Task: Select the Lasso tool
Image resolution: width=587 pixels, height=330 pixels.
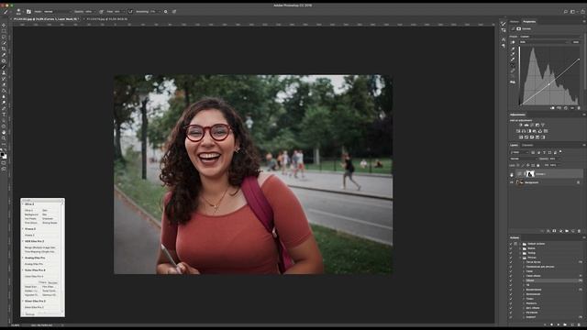Action: tap(4, 38)
